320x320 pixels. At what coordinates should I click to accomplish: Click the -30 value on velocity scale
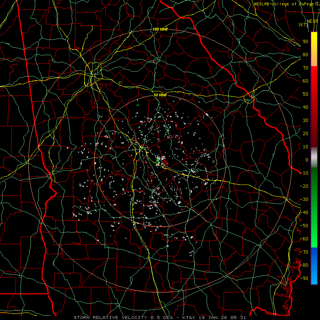pyautogui.click(x=304, y=199)
